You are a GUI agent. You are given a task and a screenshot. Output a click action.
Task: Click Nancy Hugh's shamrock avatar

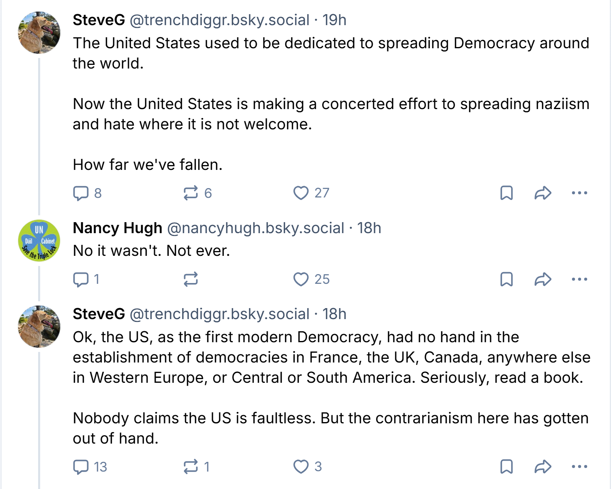point(39,241)
